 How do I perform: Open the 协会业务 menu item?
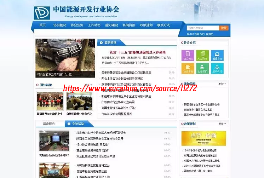coord(77,25)
